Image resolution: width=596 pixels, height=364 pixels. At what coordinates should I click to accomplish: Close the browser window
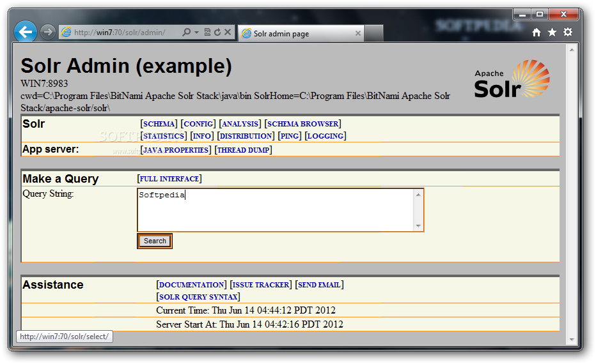[x=563, y=15]
